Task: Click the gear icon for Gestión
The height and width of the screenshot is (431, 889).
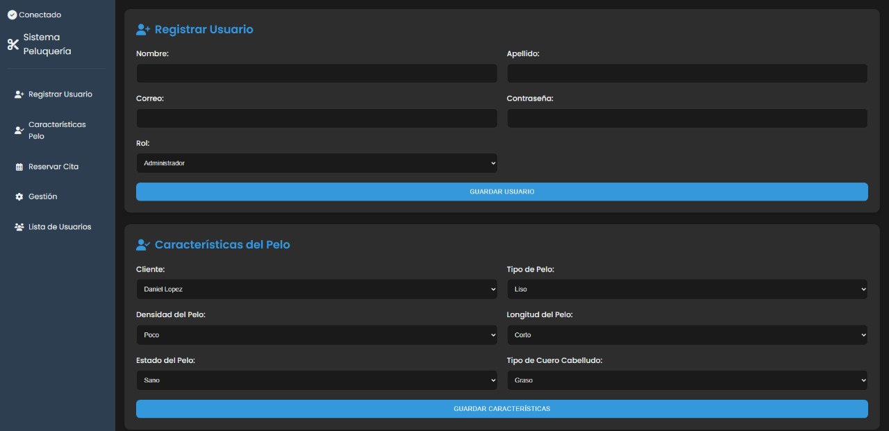Action: 19,196
